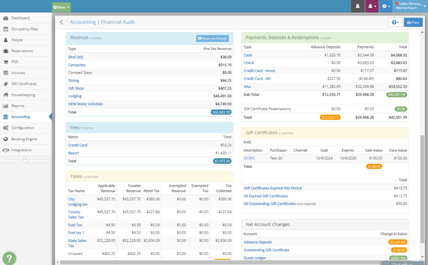
Task: Open the GC993 gift certificate link
Action: click(x=249, y=158)
